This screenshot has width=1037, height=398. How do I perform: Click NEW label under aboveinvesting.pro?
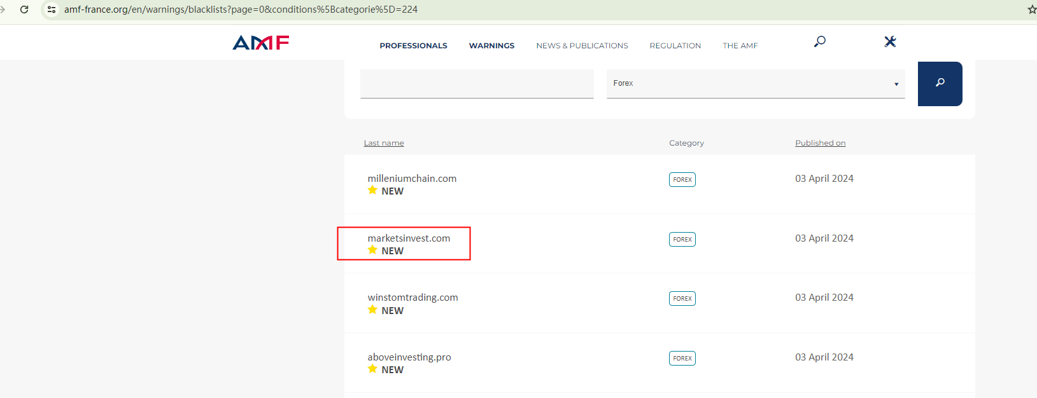coord(392,370)
